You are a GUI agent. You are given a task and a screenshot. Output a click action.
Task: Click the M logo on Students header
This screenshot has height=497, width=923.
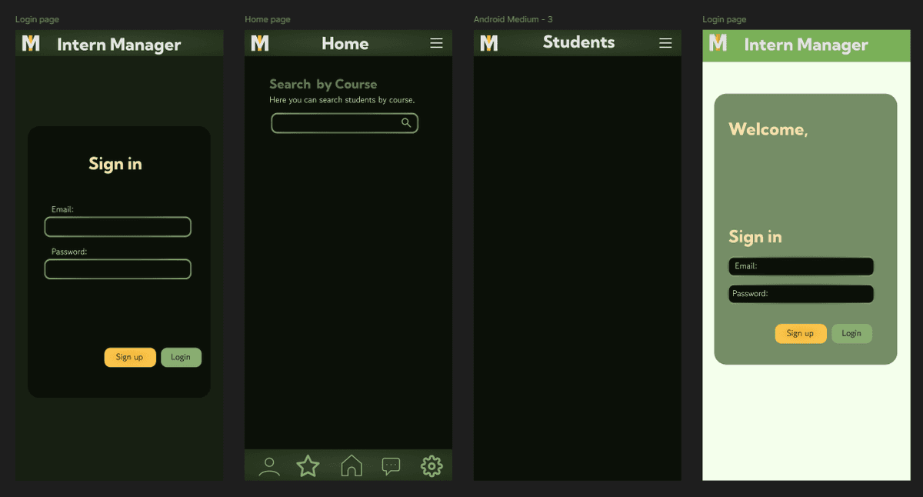(489, 43)
